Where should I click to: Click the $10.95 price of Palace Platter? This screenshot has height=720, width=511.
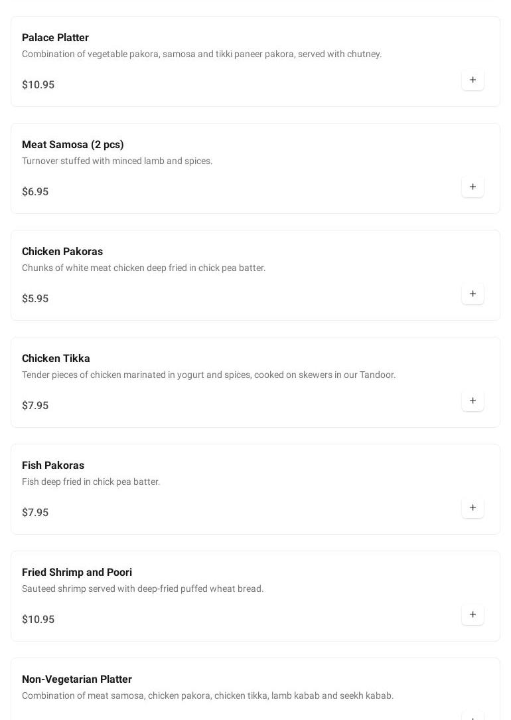tap(38, 85)
